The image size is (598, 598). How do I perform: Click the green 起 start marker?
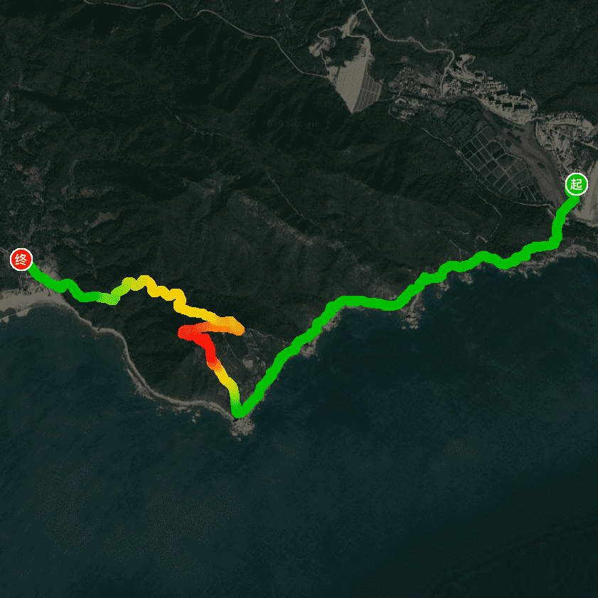(576, 184)
